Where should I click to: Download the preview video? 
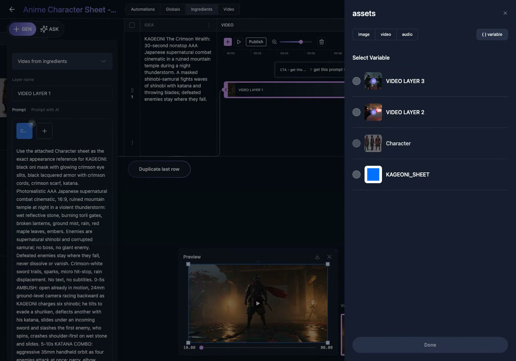[x=317, y=257]
